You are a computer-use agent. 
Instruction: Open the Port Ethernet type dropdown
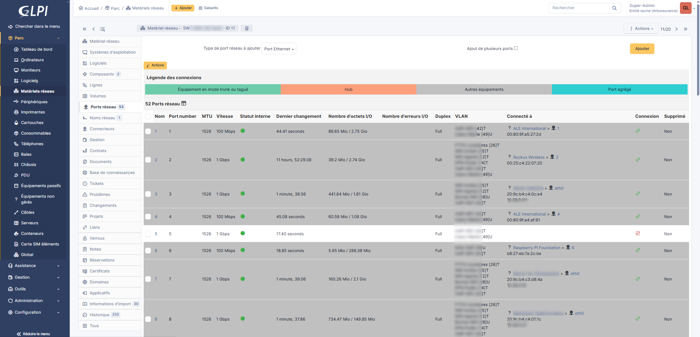[x=279, y=49]
